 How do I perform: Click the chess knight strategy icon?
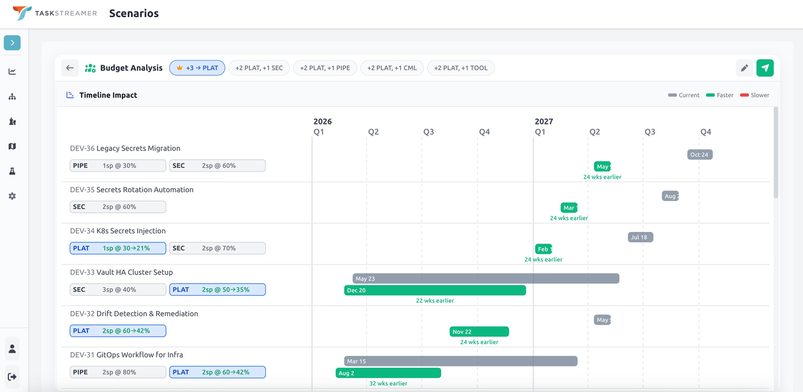(12, 121)
